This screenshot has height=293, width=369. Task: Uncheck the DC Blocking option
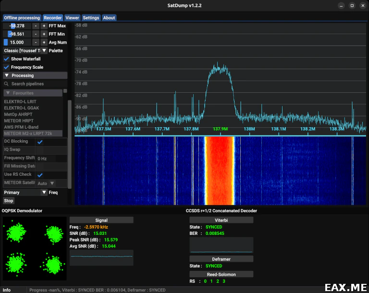pyautogui.click(x=40, y=142)
